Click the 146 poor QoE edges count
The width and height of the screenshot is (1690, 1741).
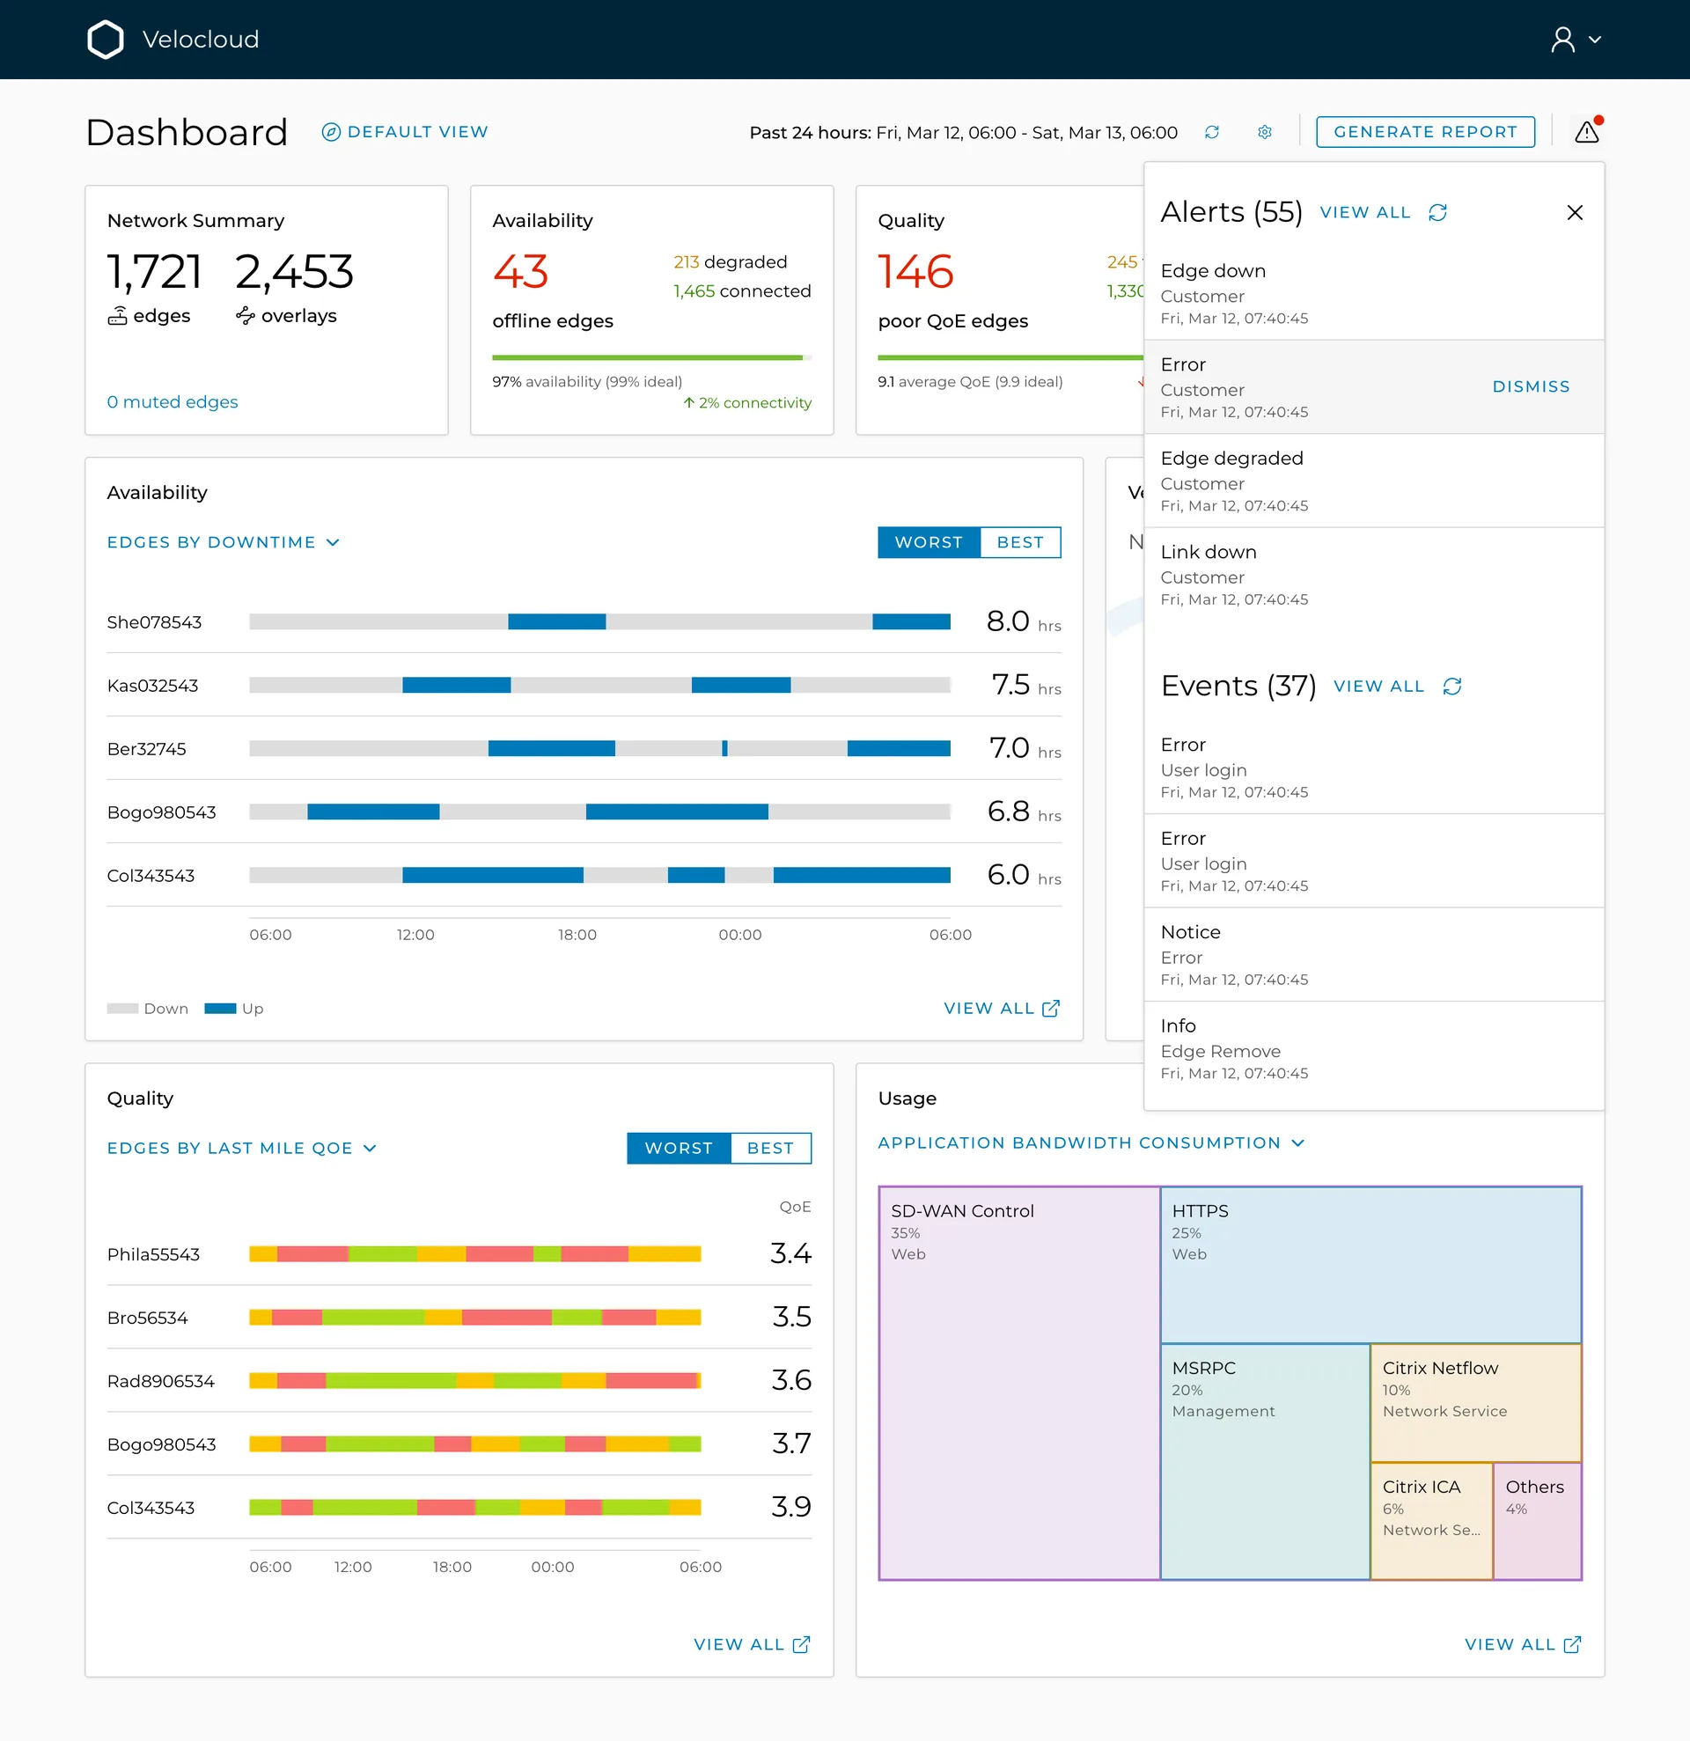915,271
